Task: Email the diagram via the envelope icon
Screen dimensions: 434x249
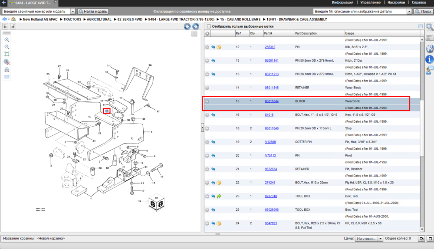Action: pyautogui.click(x=7, y=77)
